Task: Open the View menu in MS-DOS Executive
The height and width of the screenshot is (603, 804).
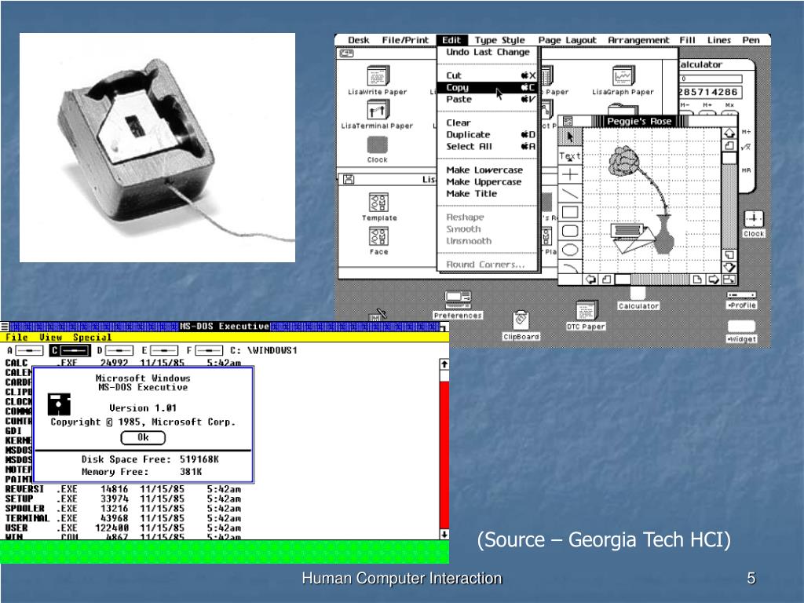Action: (x=50, y=338)
